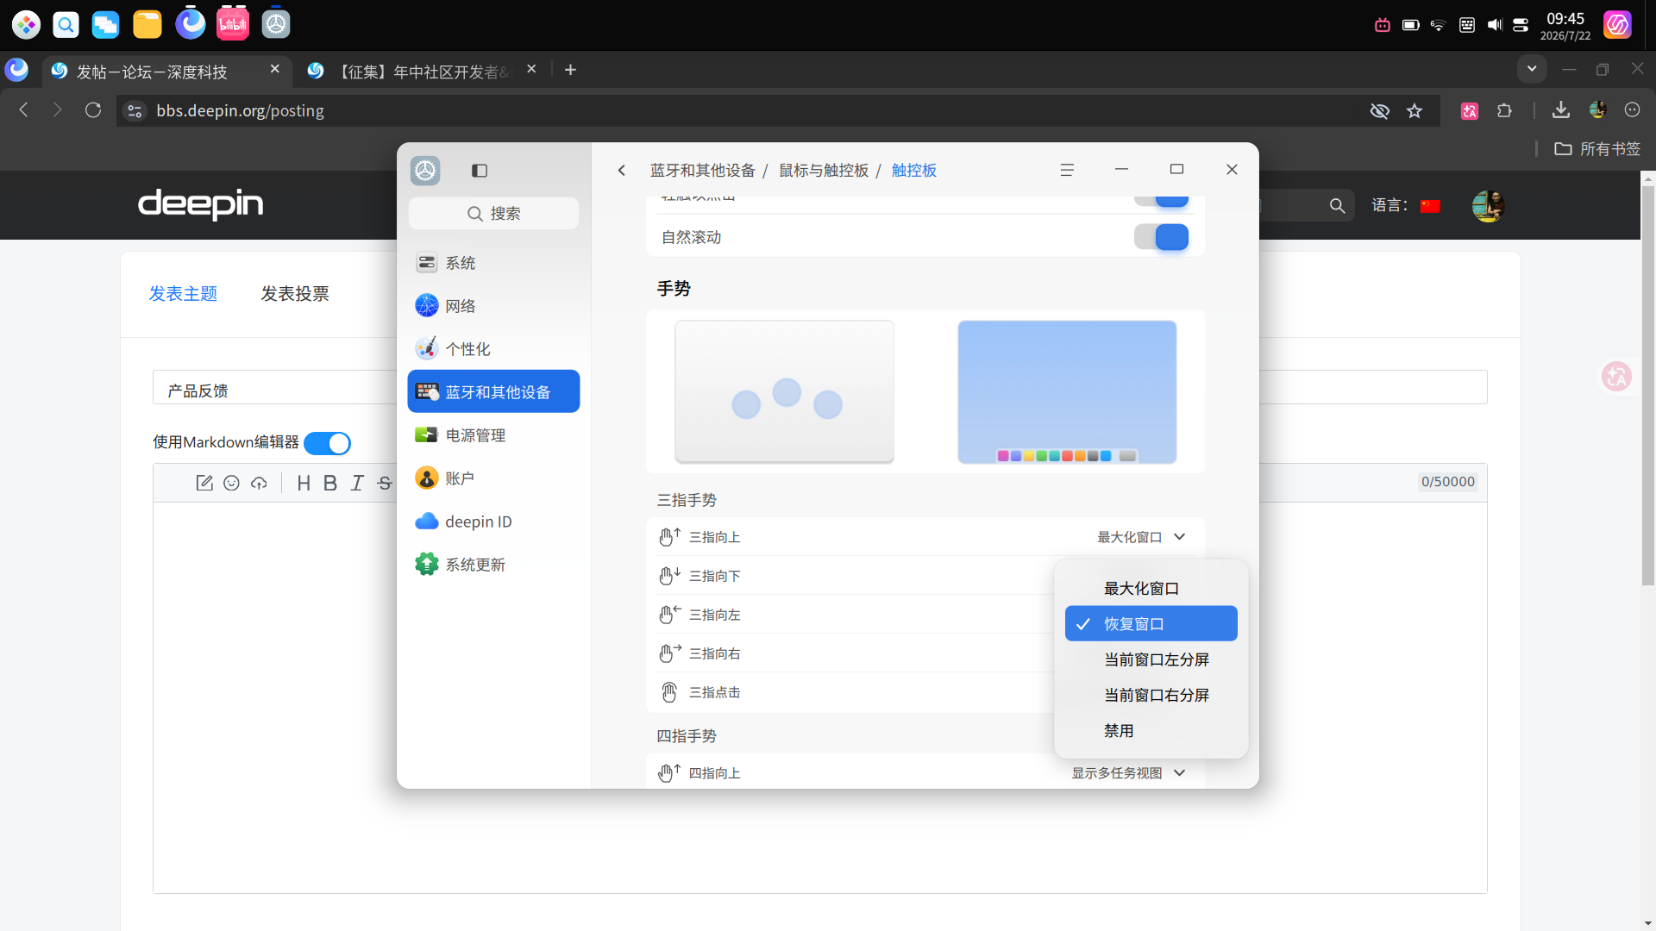This screenshot has height=931, width=1656.
Task: Open 系统更新 in settings sidebar
Action: [x=493, y=565]
